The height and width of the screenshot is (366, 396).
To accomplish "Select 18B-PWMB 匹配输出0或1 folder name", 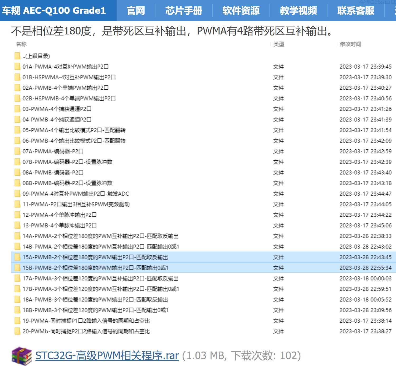I will pyautogui.click(x=96, y=310).
